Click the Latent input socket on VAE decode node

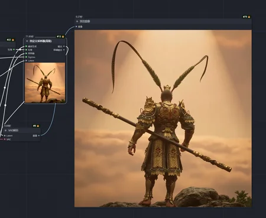click(5, 136)
